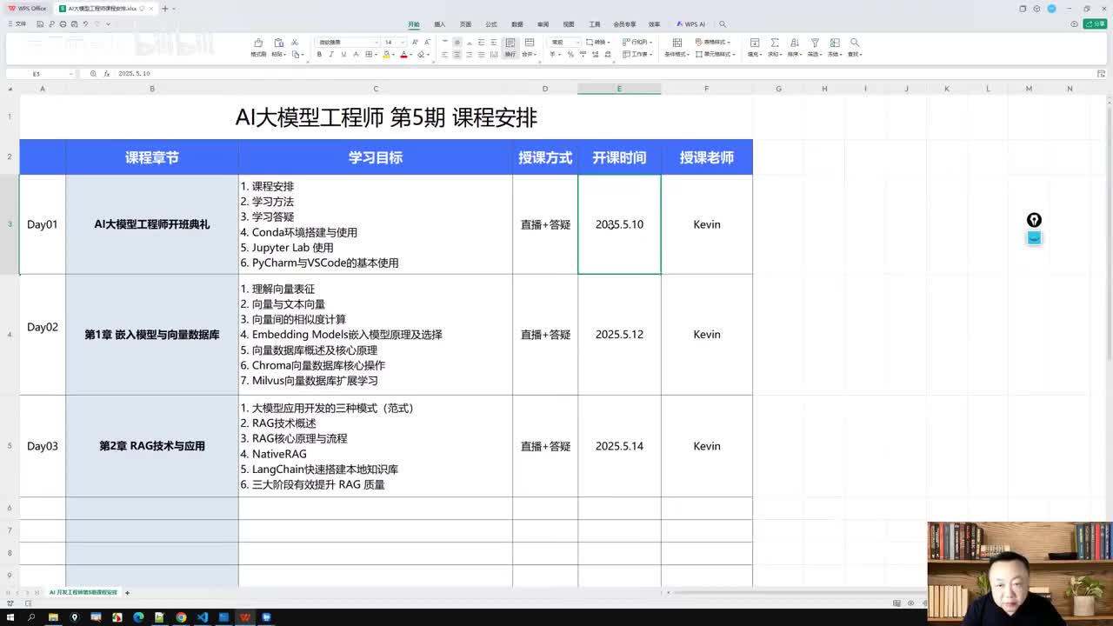Click the Save icon in quick access toolbar
Screen dimensions: 1113x626
point(40,24)
